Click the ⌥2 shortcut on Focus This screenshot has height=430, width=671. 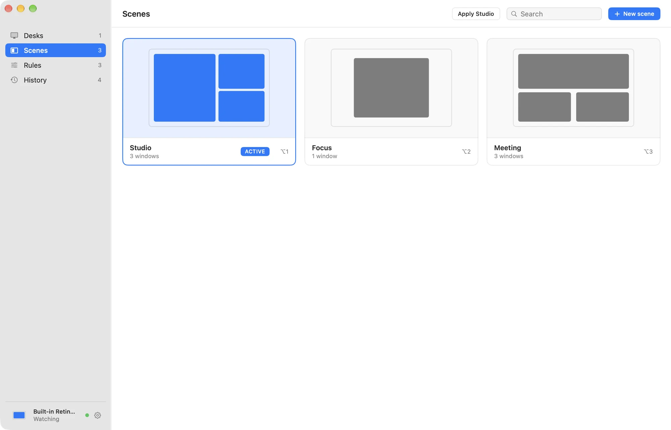point(466,151)
